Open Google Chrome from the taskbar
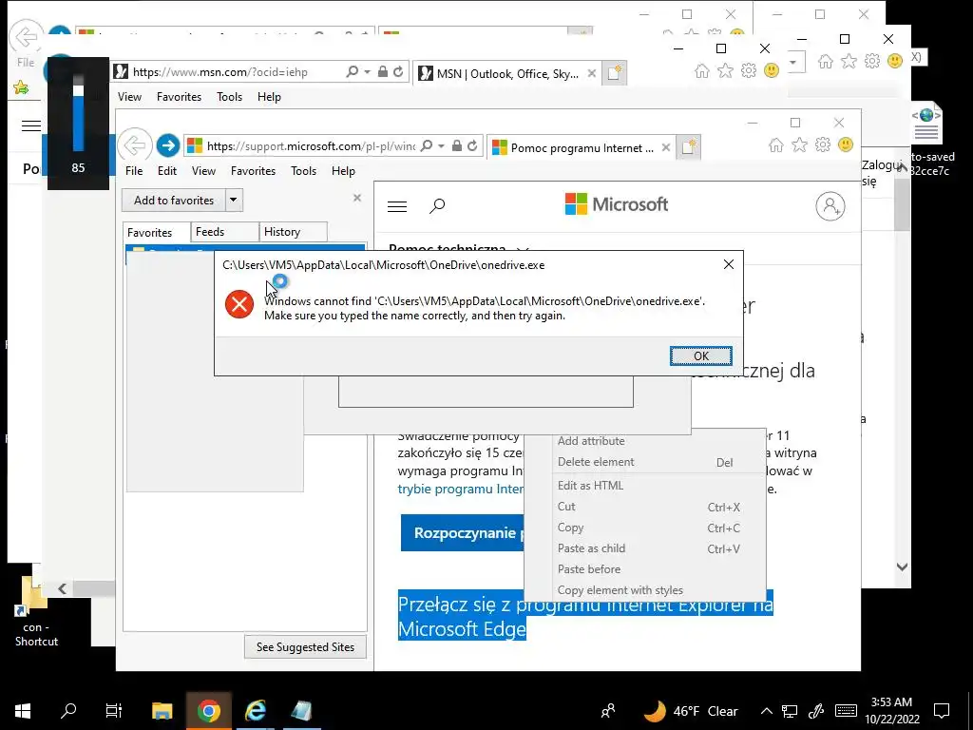The height and width of the screenshot is (730, 973). [208, 711]
